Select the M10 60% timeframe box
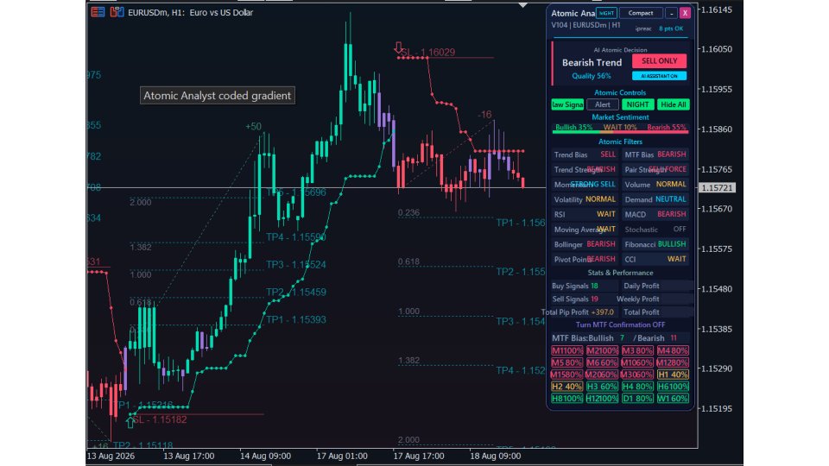 click(637, 363)
